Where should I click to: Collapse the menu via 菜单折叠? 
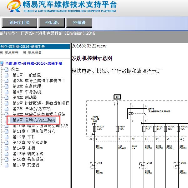pos(35,53)
